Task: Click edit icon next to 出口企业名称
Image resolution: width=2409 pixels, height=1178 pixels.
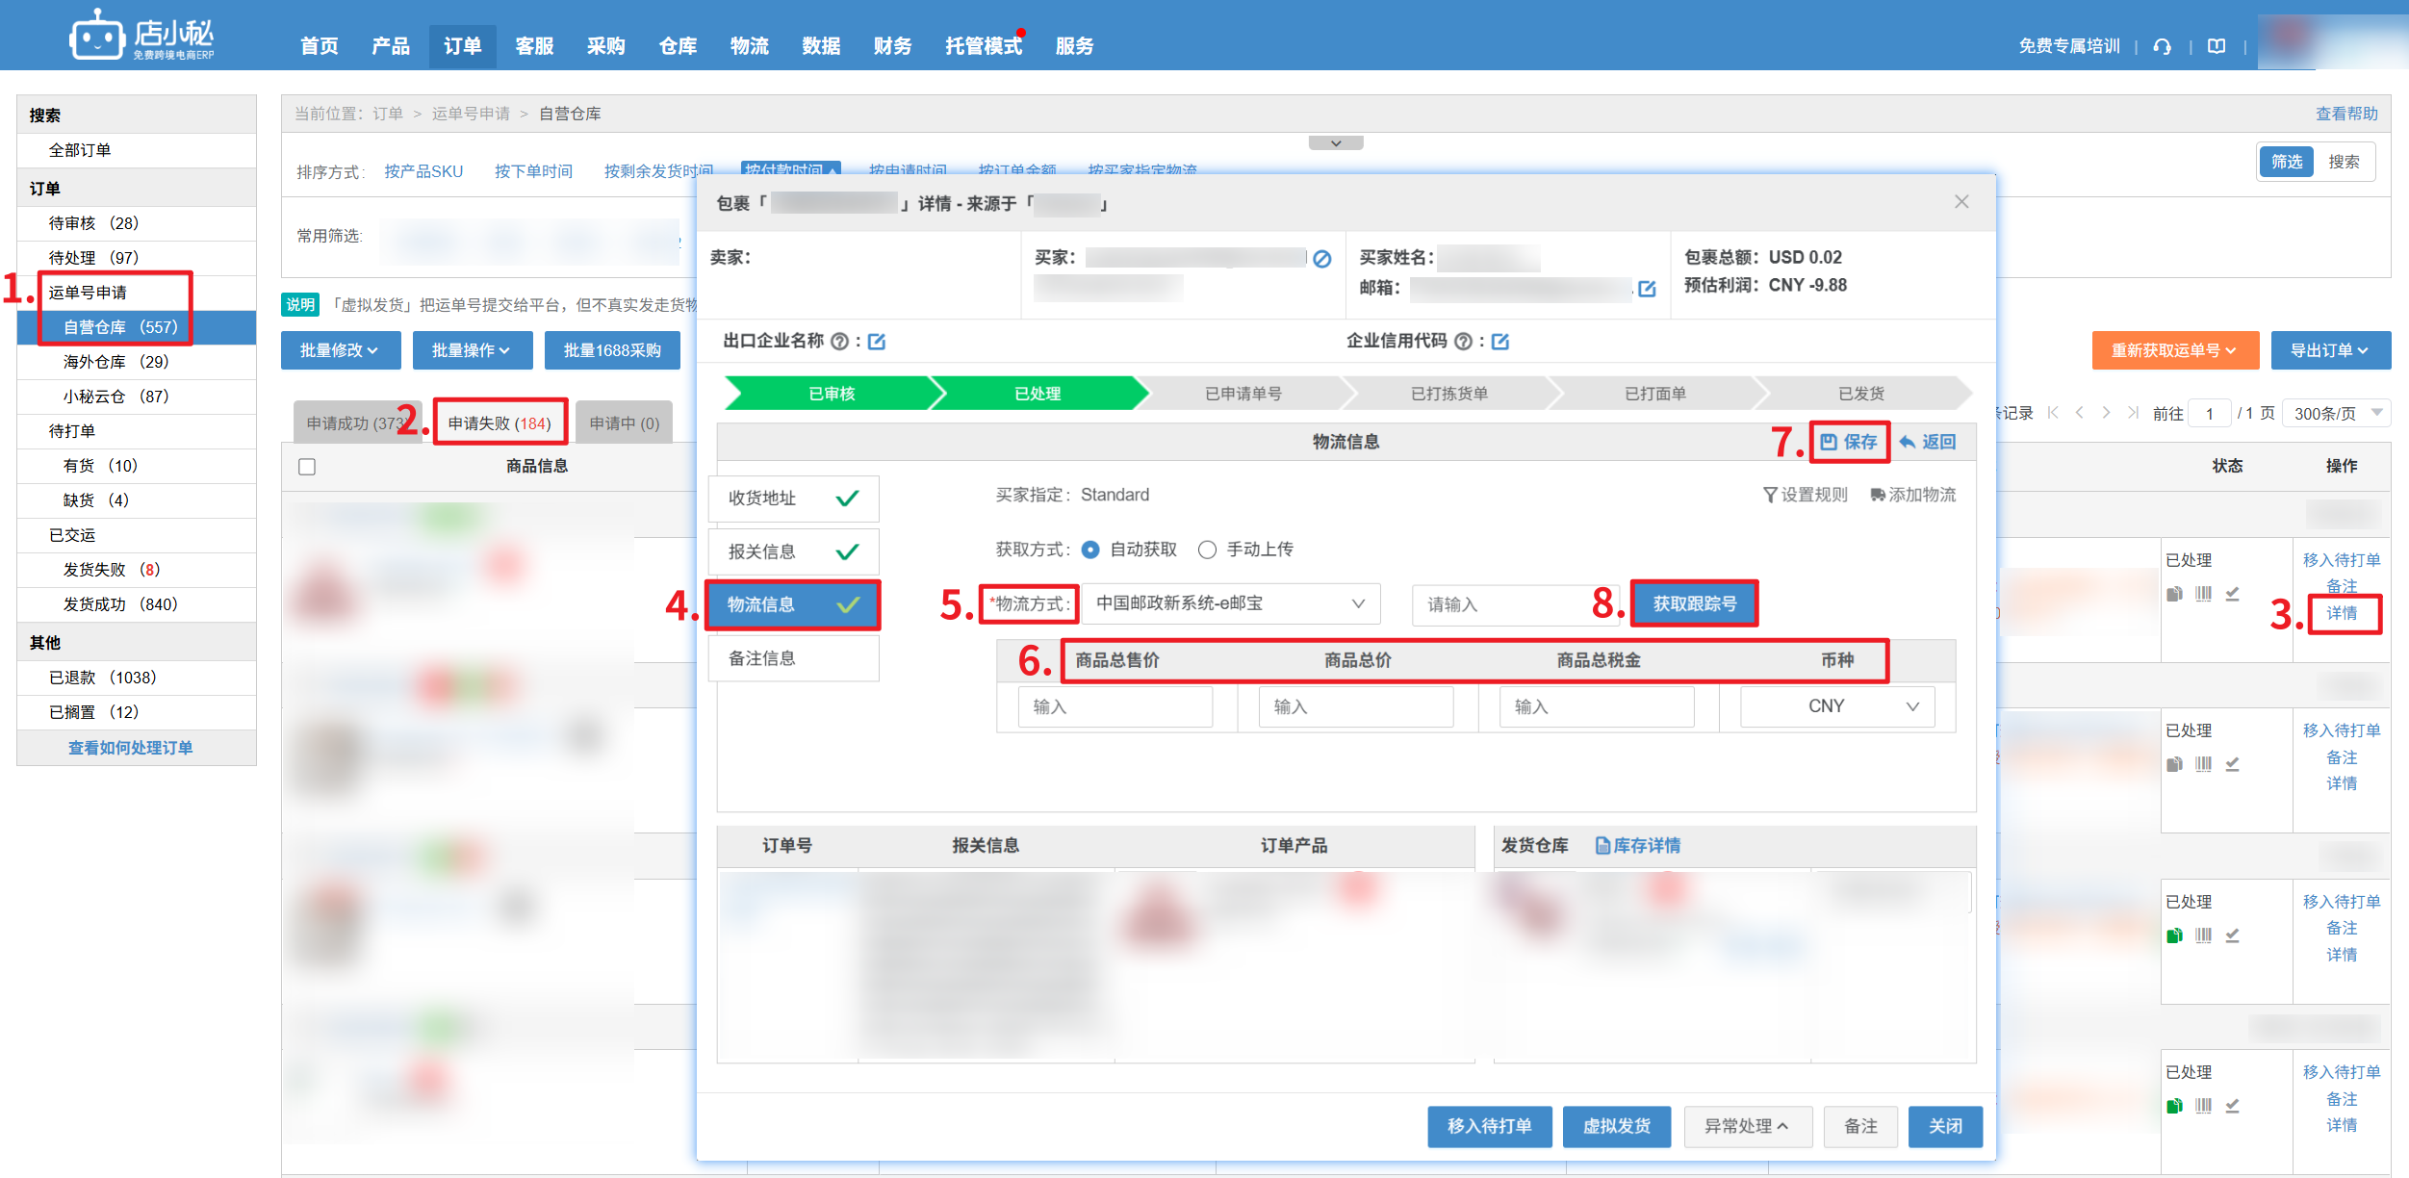Action: pyautogui.click(x=877, y=342)
